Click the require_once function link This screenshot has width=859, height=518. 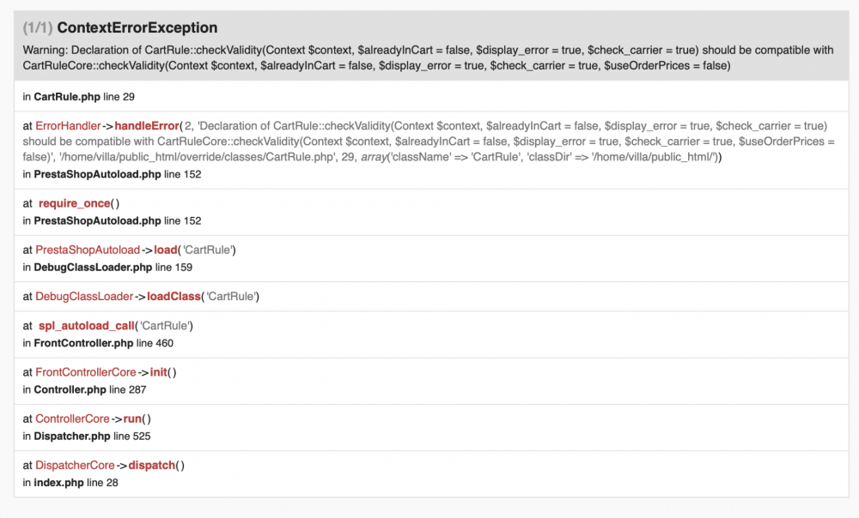pos(75,203)
